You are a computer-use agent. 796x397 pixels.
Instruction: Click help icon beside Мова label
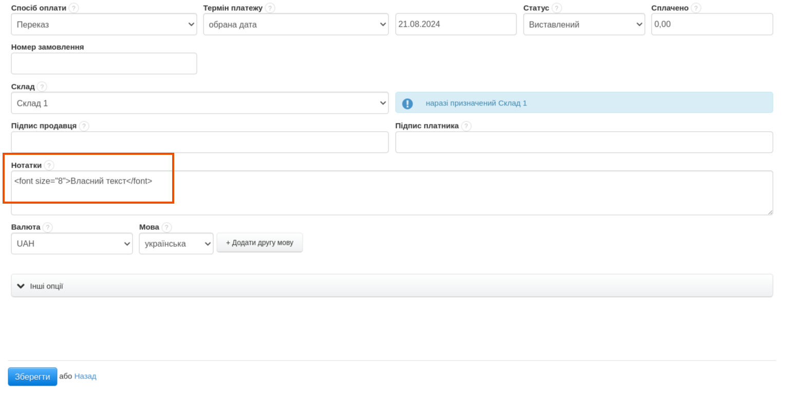[x=166, y=227]
